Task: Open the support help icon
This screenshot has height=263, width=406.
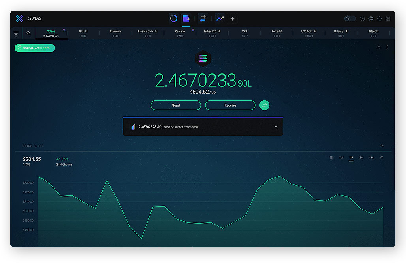Action: point(371,19)
